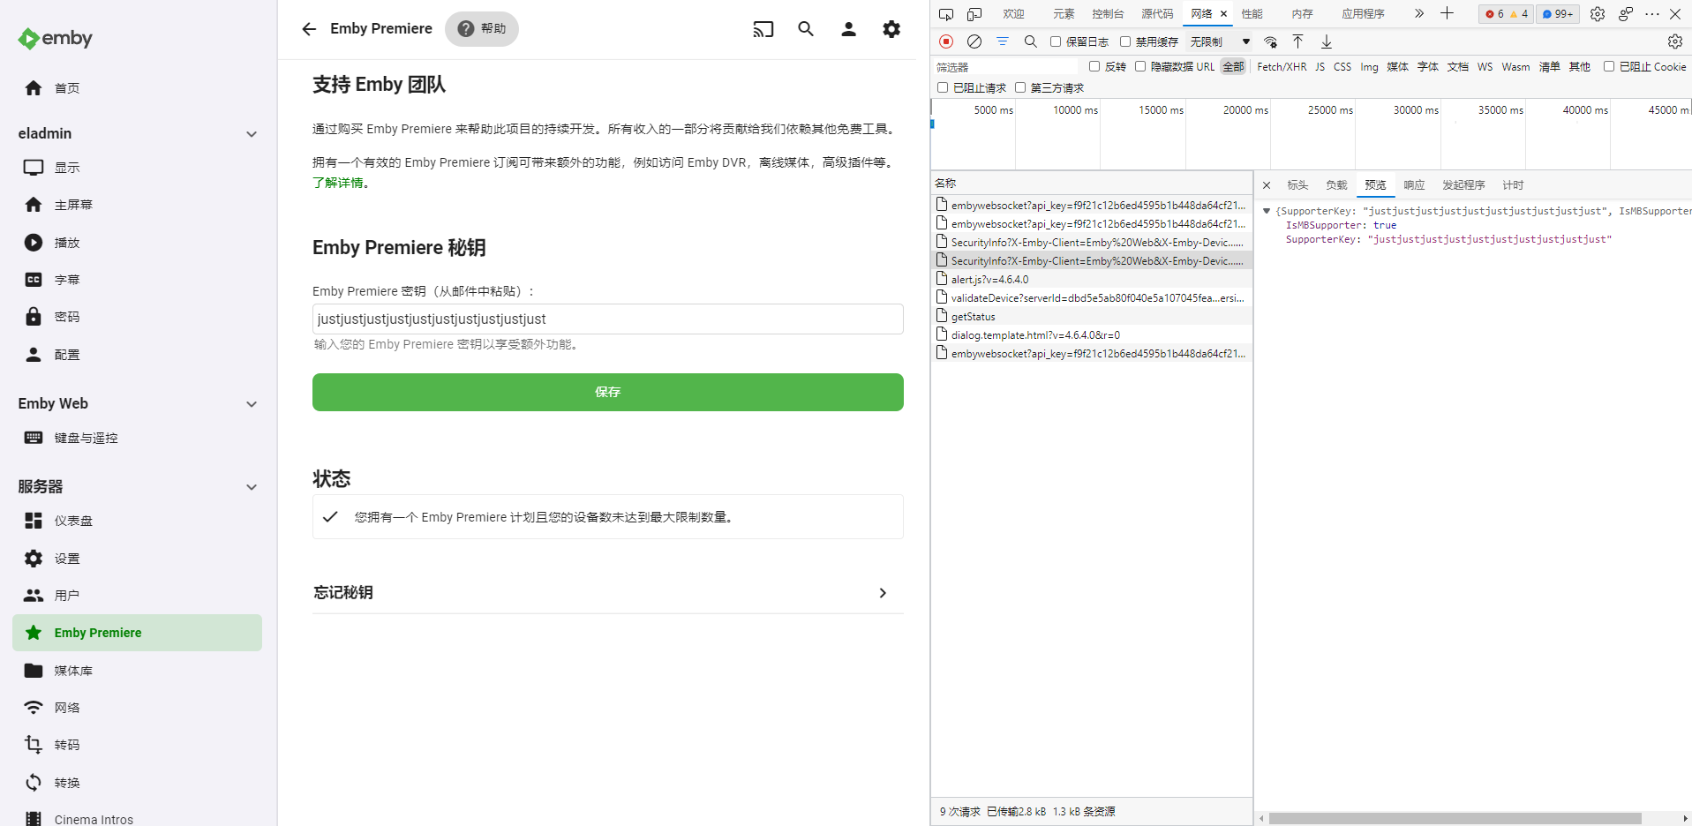Filter requests by Fetch/XHR type
Image resolution: width=1692 pixels, height=826 pixels.
[x=1282, y=67]
